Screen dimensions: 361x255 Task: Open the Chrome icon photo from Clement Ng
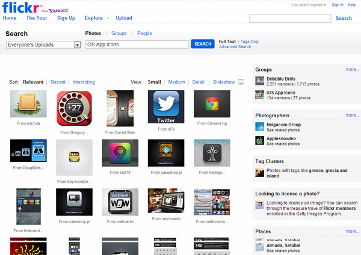pyautogui.click(x=212, y=104)
